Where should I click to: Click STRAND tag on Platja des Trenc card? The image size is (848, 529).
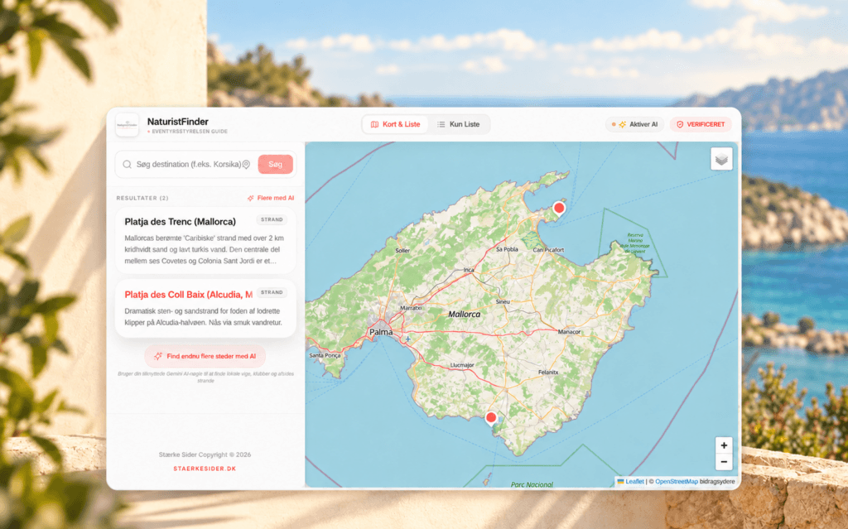(x=272, y=219)
